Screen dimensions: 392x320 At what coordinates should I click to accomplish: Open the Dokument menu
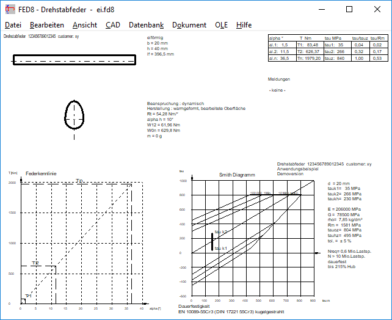click(189, 25)
